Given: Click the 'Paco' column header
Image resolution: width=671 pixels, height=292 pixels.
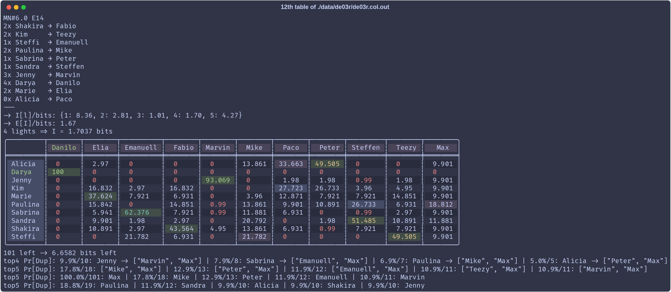Looking at the screenshot, I should [x=291, y=148].
